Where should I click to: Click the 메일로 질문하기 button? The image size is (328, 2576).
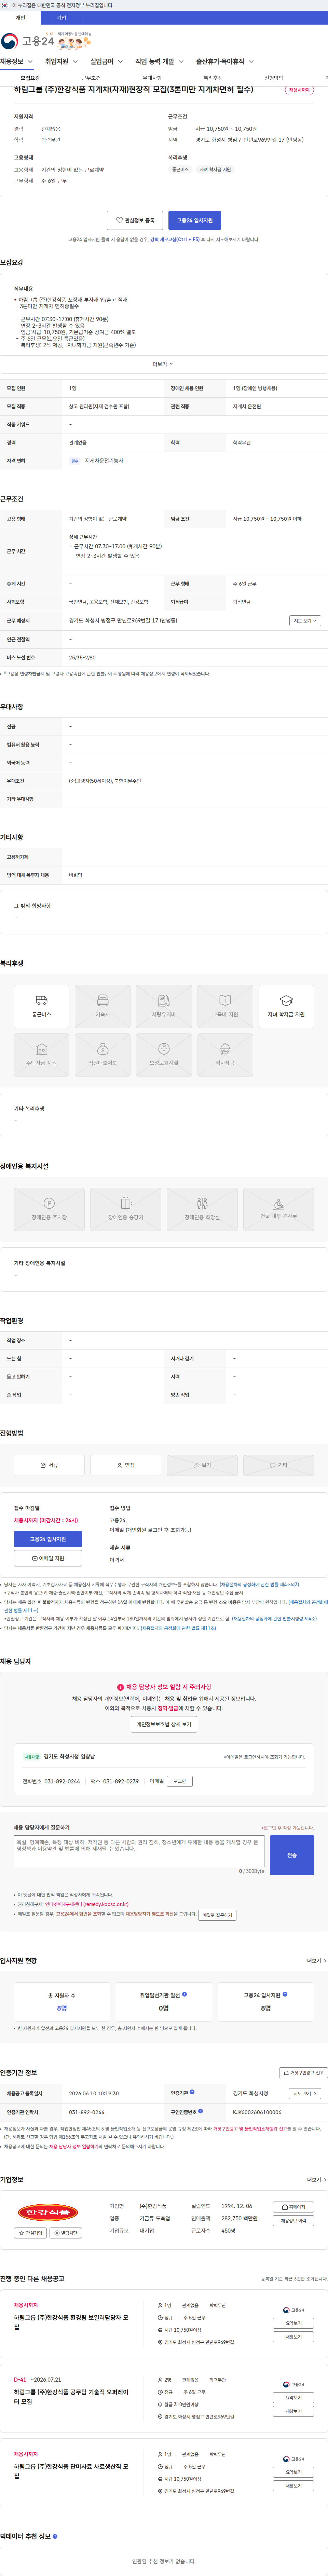tap(217, 1915)
